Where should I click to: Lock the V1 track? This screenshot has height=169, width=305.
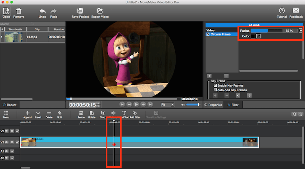click(x=17, y=142)
